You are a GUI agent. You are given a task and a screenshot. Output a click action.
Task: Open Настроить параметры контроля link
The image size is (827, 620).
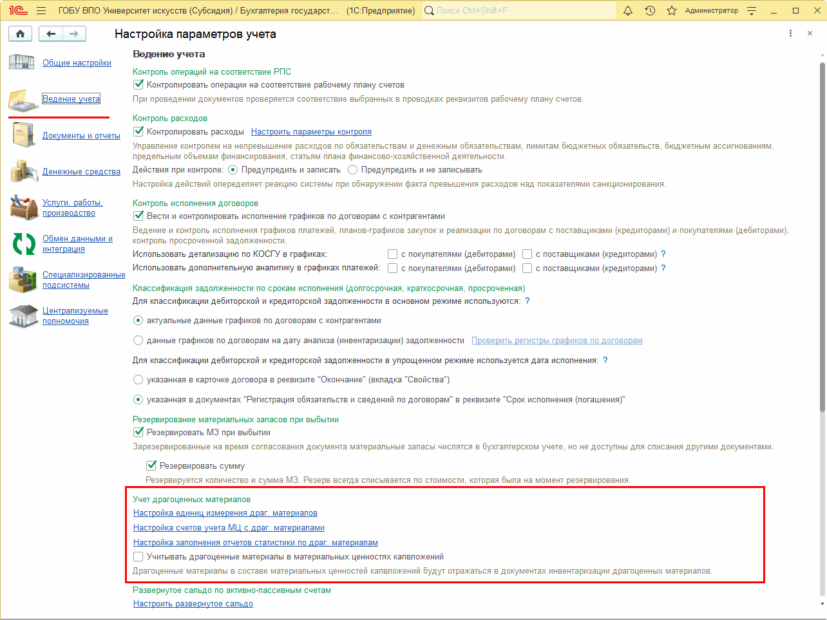[311, 132]
